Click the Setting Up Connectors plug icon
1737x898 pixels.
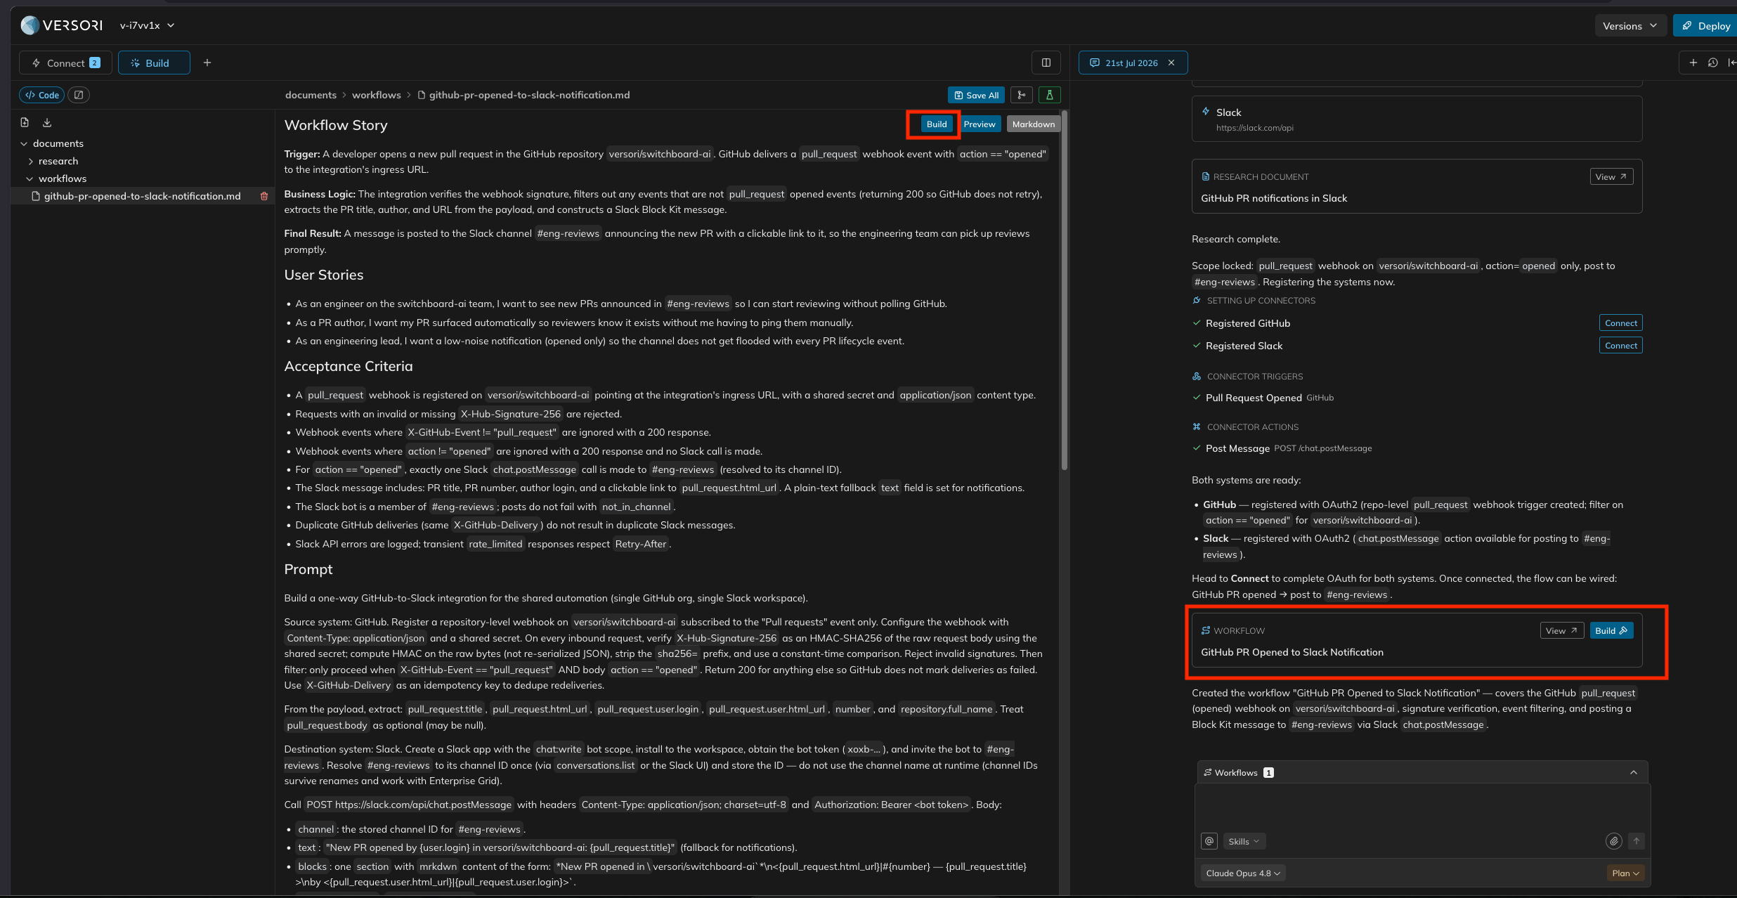1197,301
